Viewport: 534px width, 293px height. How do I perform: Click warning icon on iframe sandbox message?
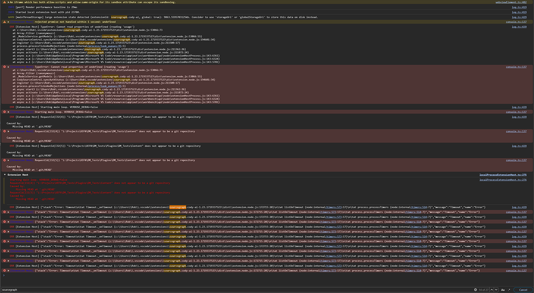[5, 3]
